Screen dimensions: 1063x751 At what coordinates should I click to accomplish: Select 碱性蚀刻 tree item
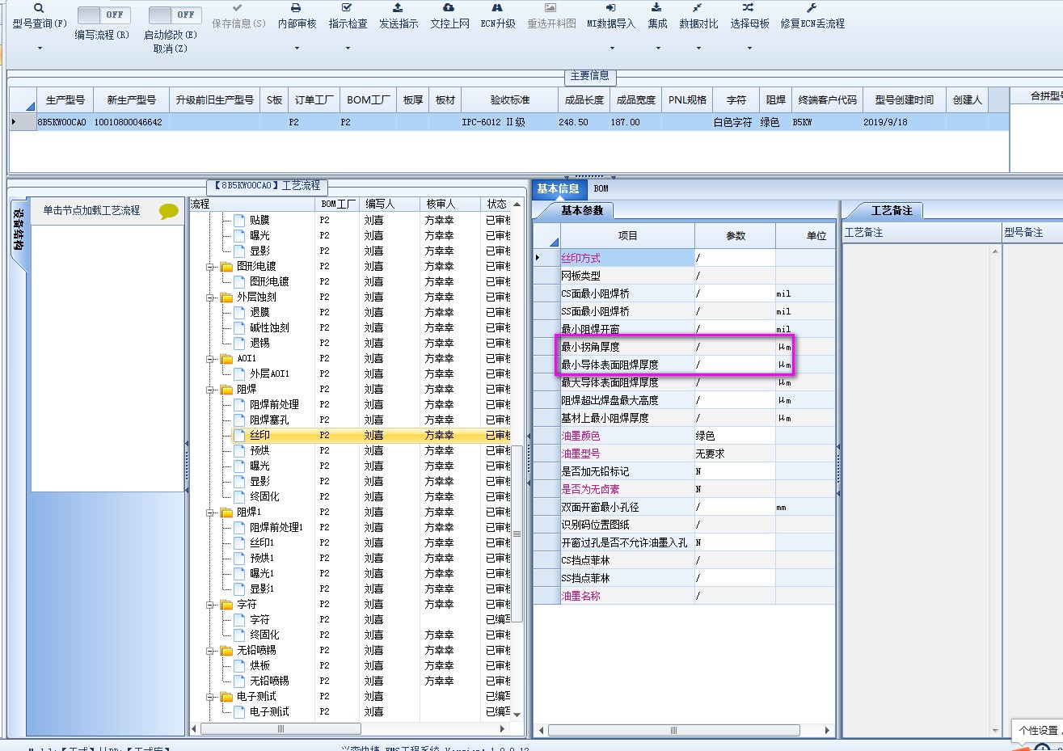(x=269, y=327)
